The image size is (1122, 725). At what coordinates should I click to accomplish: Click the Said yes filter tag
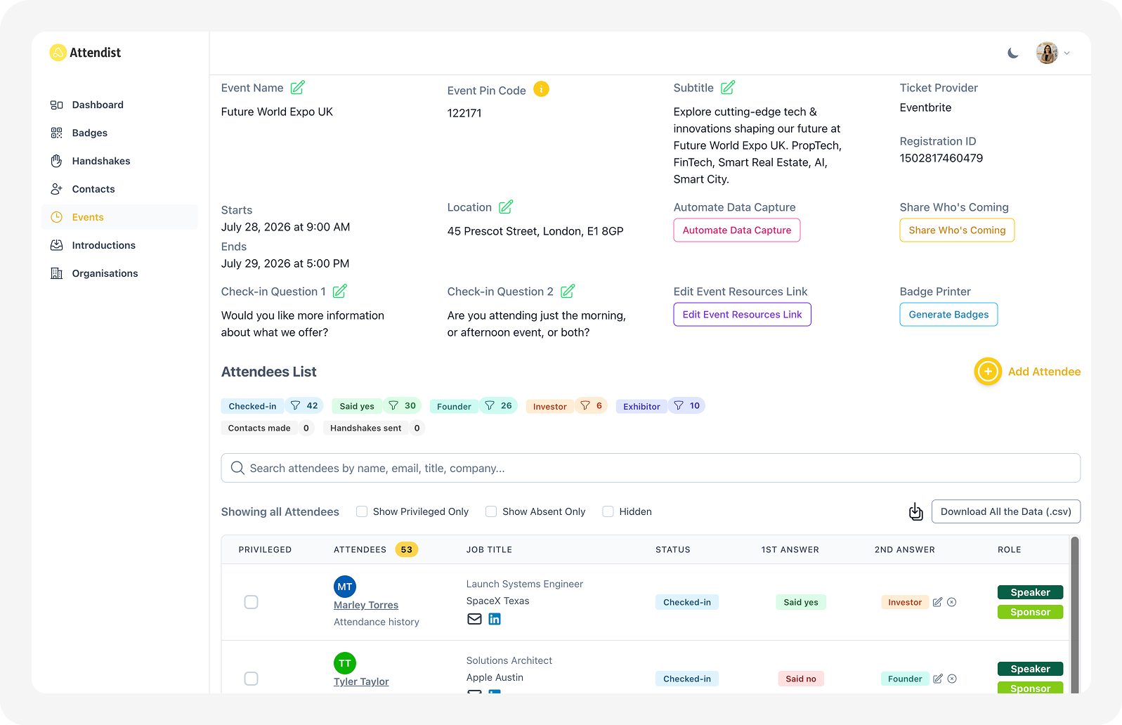[x=357, y=406]
